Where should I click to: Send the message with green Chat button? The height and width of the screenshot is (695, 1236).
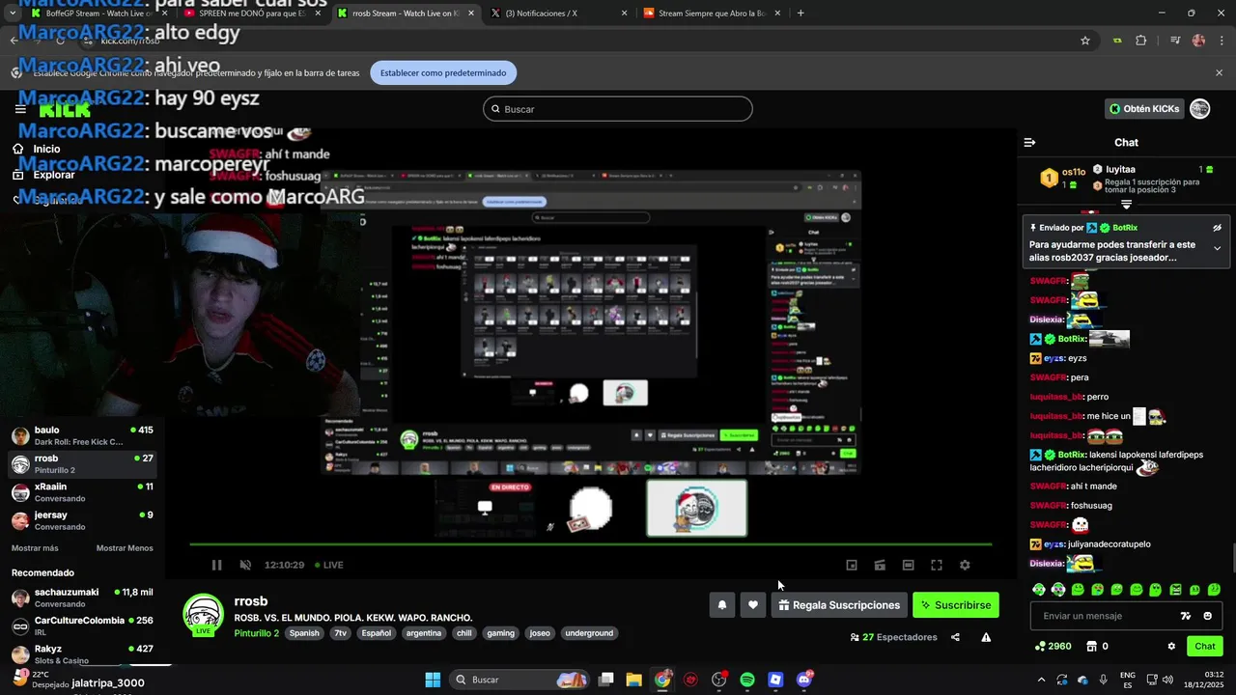[1205, 646]
